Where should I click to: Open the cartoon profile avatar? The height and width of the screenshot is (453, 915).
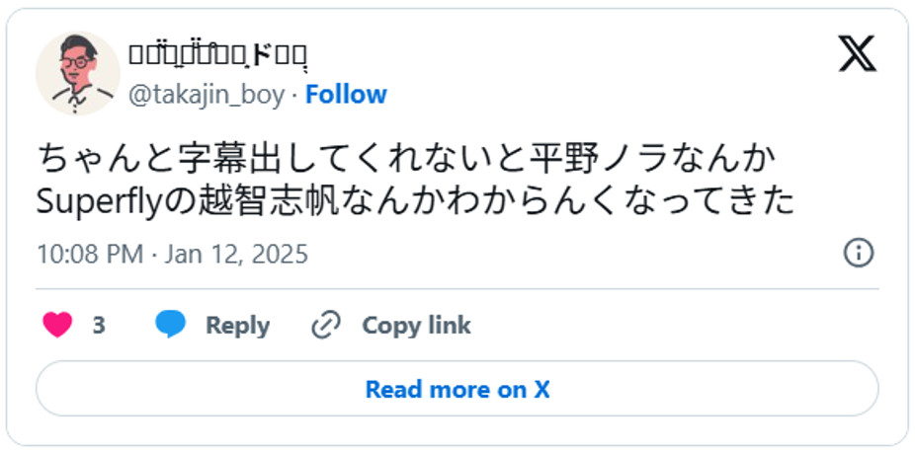(77, 73)
